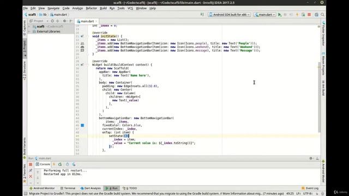Click the Migrate Project to Gradle status message
Screen dimensions: 349x196
pos(157,194)
